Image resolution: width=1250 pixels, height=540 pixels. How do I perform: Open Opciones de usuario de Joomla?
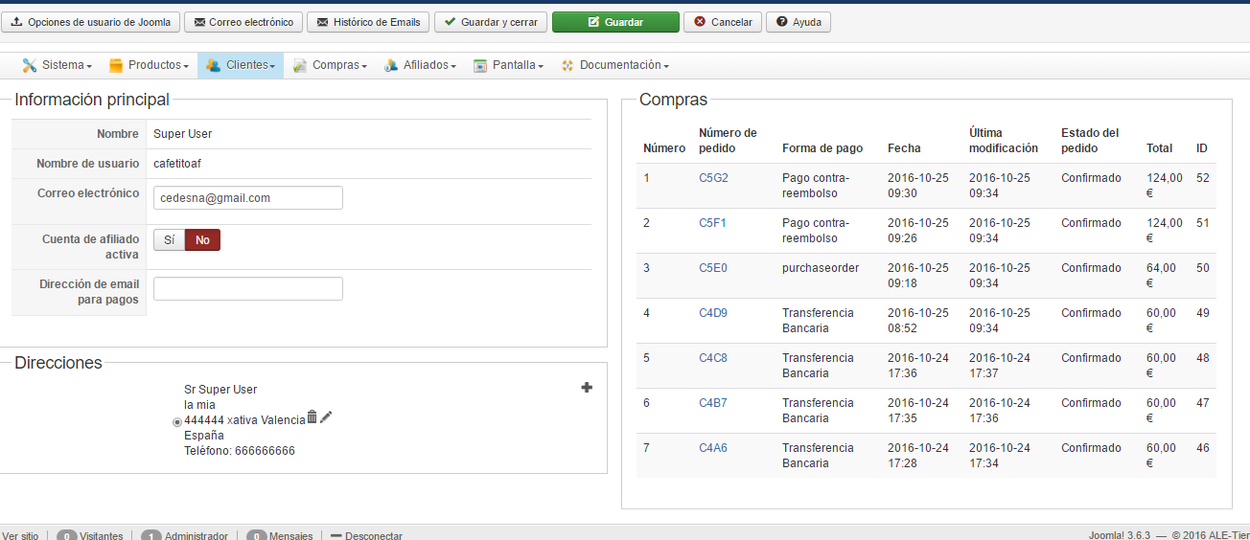(x=91, y=22)
